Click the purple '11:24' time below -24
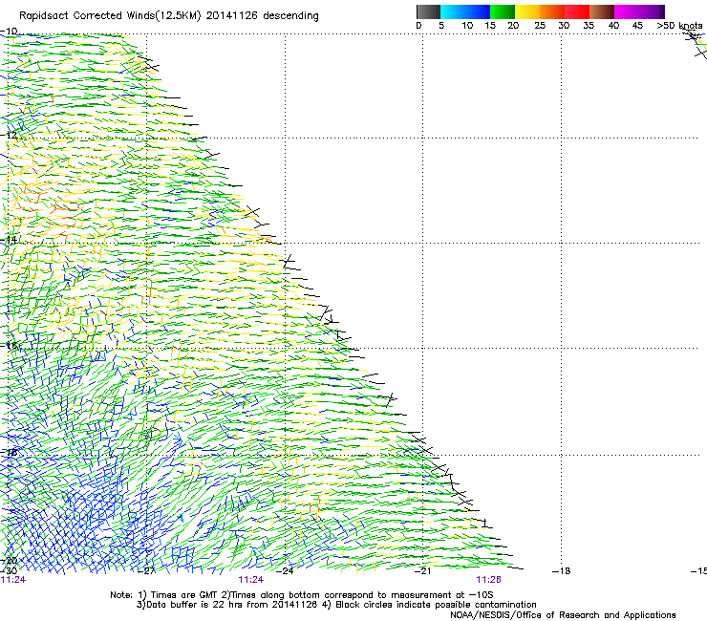This screenshot has height=621, width=707. coord(250,580)
